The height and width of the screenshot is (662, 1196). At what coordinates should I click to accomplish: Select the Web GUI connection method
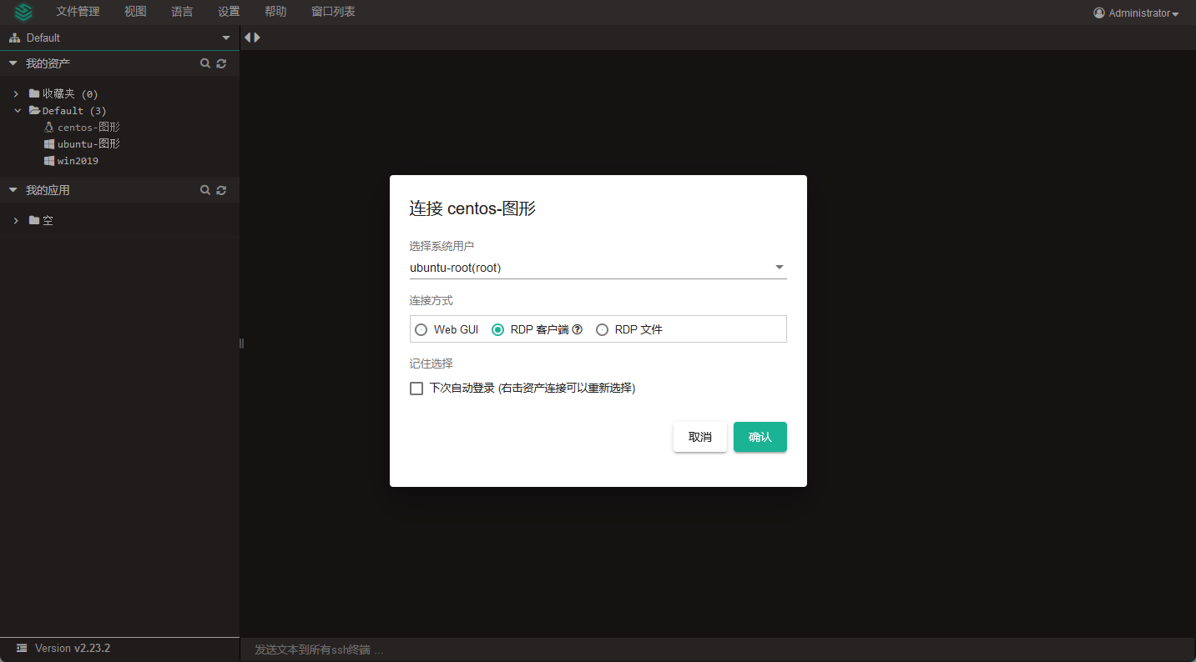pyautogui.click(x=421, y=329)
